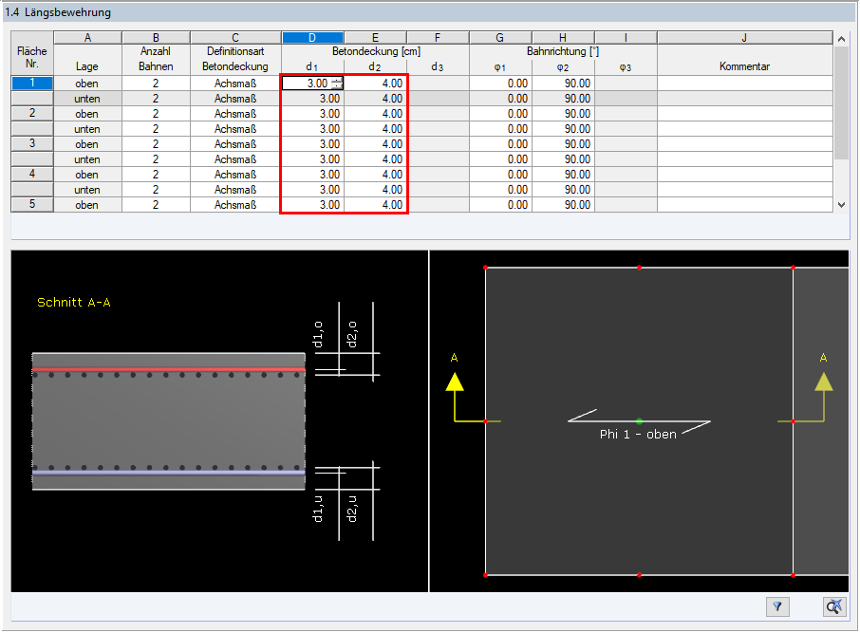Click the right yellow section marker A
The width and height of the screenshot is (860, 633).
tap(824, 380)
